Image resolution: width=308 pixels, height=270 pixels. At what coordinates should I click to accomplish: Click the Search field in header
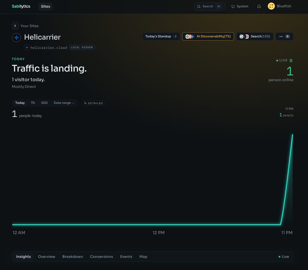[x=209, y=6]
